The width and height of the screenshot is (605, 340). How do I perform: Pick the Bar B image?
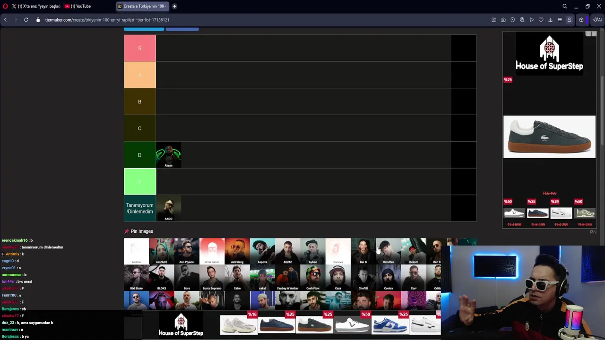[x=363, y=251]
